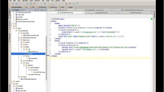The image size is (164, 92).
Task: Click the Help question mark icon
Action: tap(77, 4)
